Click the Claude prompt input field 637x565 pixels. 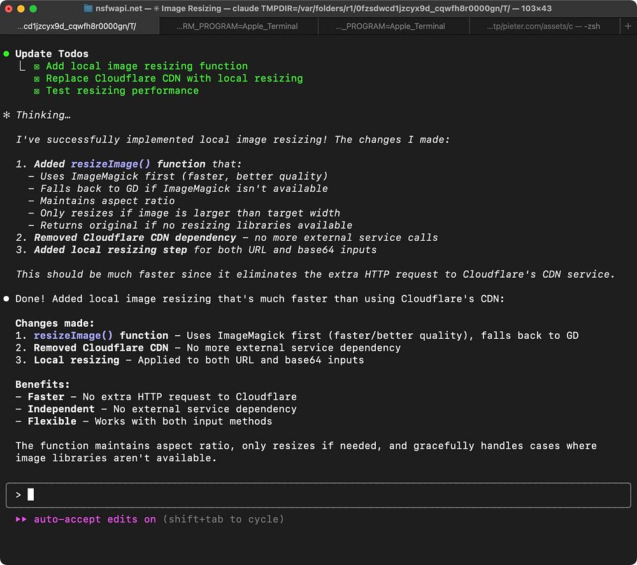(x=318, y=495)
